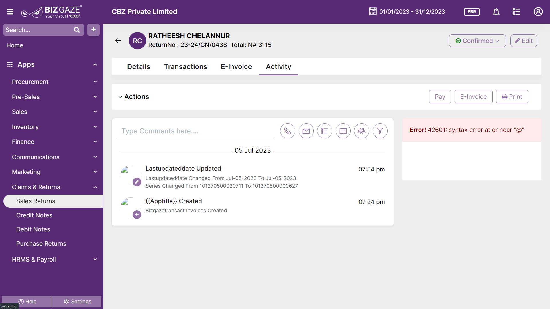Expand the Procurement menu
Viewport: 550px width, 309px height.
[x=95, y=82]
